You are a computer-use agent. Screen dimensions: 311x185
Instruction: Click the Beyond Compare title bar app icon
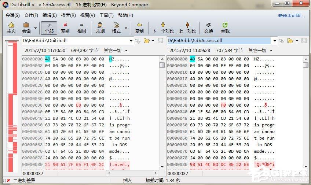coord(6,4)
